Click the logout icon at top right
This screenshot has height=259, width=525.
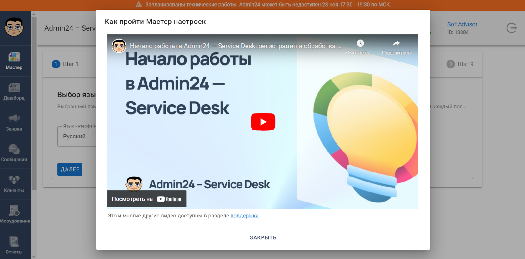click(511, 28)
